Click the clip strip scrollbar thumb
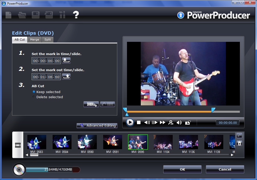The image size is (257, 180). [x=34, y=155]
